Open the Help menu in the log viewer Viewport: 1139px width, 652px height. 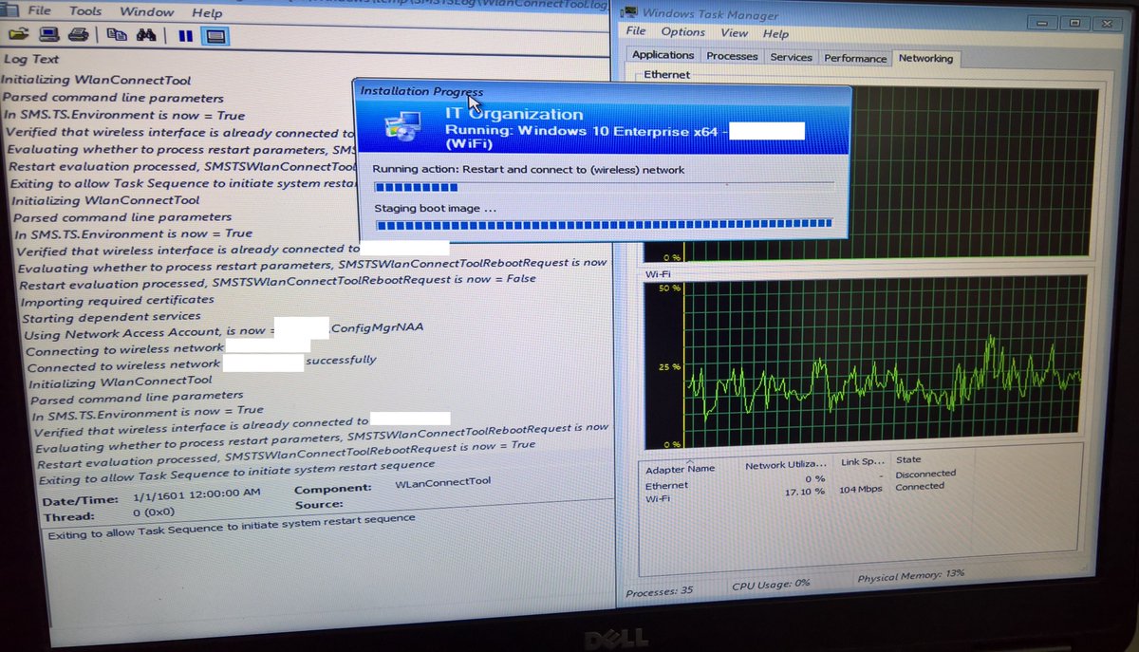[x=207, y=13]
